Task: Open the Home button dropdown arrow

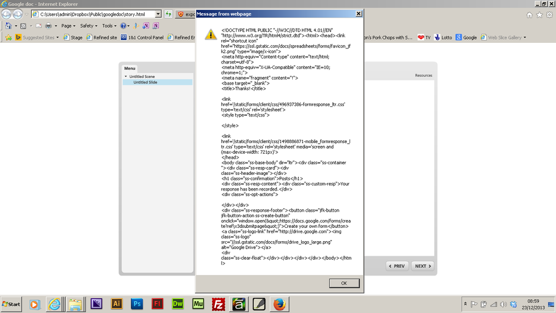Action: 16,26
